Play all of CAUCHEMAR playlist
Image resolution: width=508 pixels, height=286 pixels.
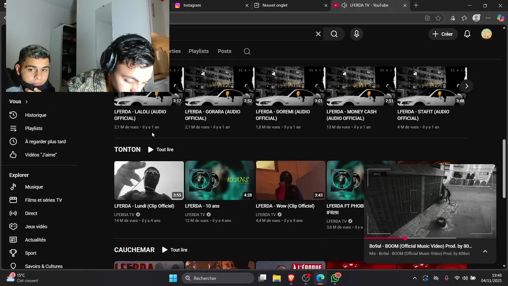click(x=175, y=250)
